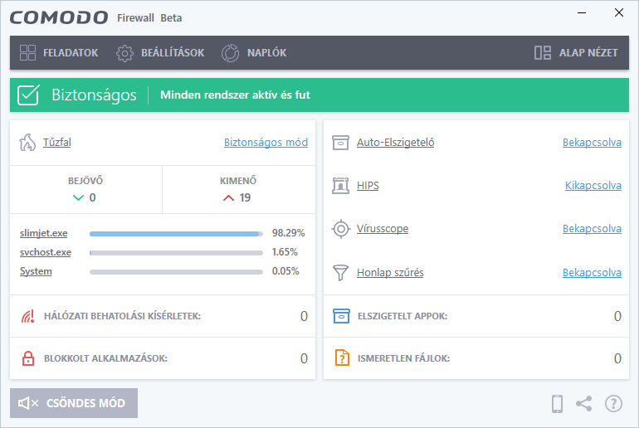Viewport: 639px width, 428px height.
Task: Click the mobile phone icon
Action: coord(557,404)
